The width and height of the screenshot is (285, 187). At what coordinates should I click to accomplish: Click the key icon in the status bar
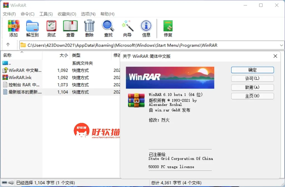pyautogui.click(x=11, y=183)
